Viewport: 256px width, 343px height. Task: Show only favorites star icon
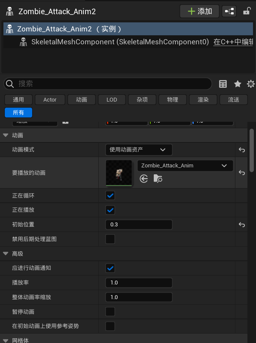click(x=238, y=84)
